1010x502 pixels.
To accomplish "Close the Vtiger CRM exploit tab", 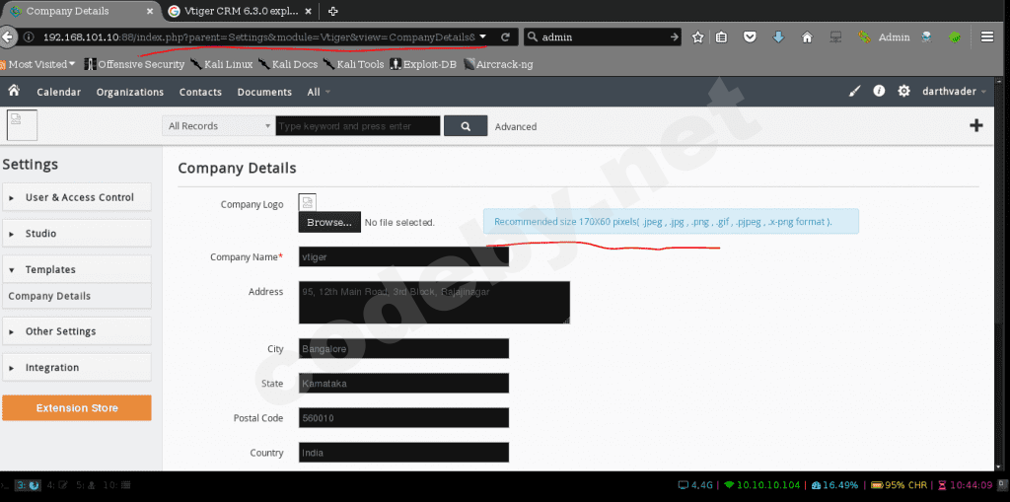I will (309, 11).
